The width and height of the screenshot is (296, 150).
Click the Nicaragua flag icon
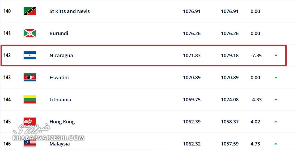coord(29,55)
